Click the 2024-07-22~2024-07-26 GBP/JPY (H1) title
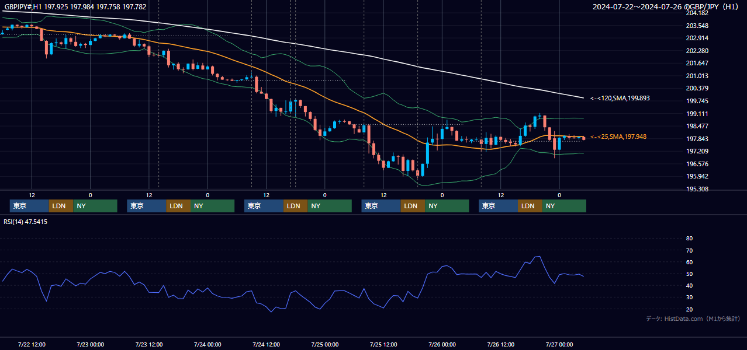 pyautogui.click(x=666, y=6)
